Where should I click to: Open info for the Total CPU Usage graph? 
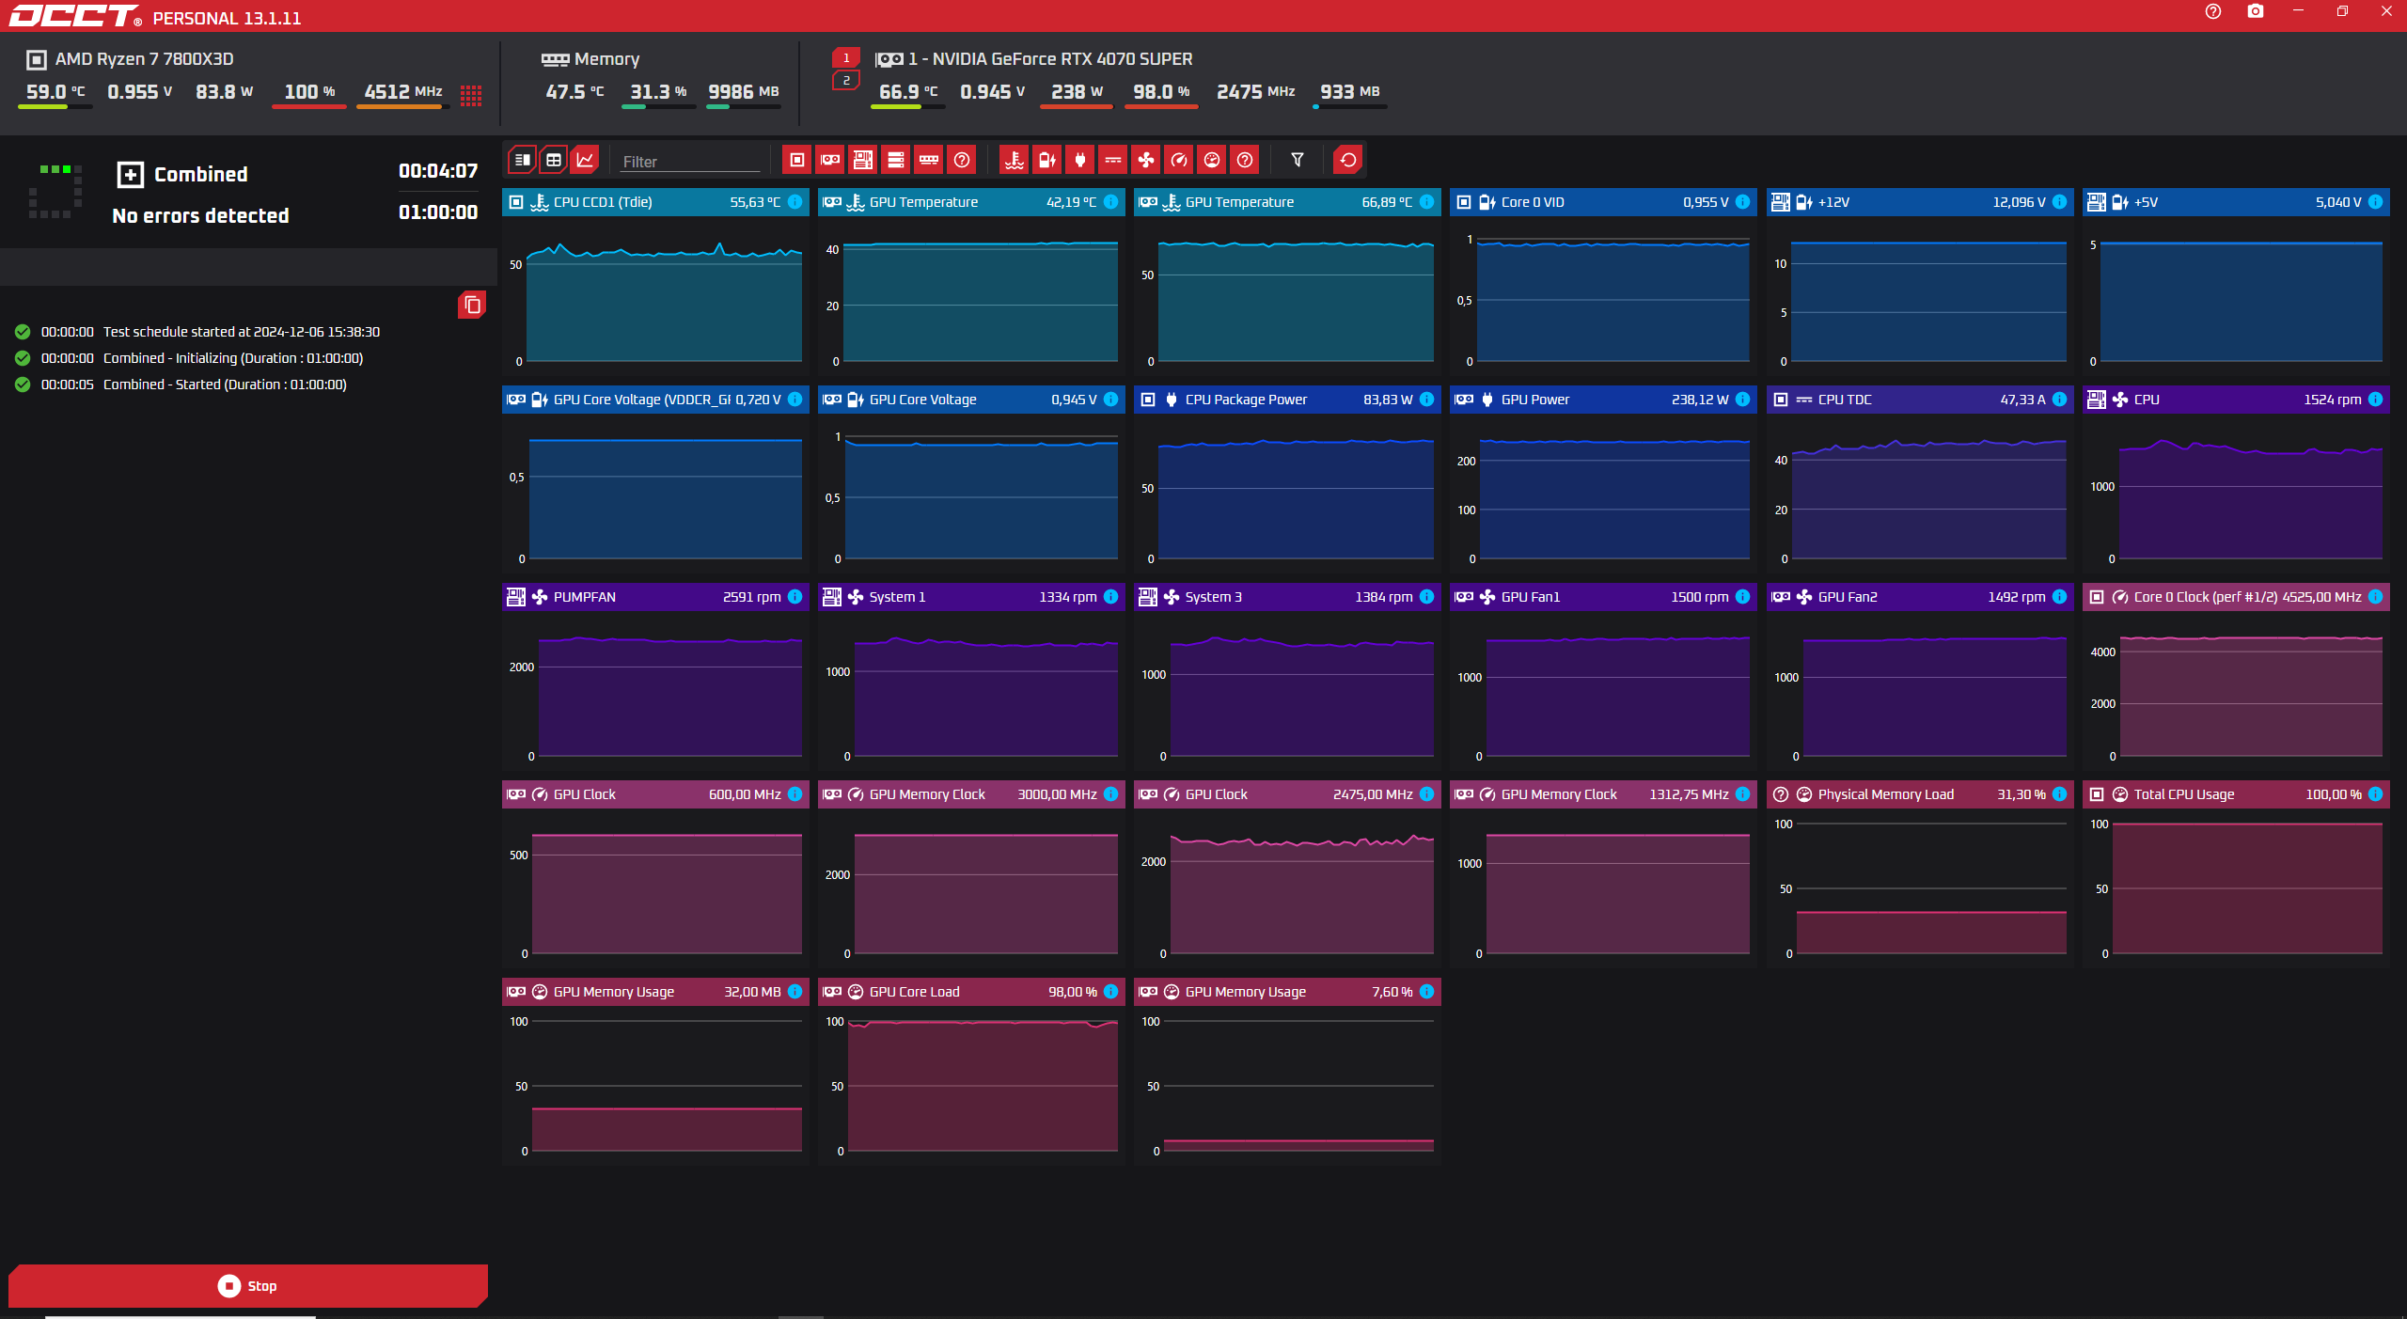pyautogui.click(x=2375, y=794)
